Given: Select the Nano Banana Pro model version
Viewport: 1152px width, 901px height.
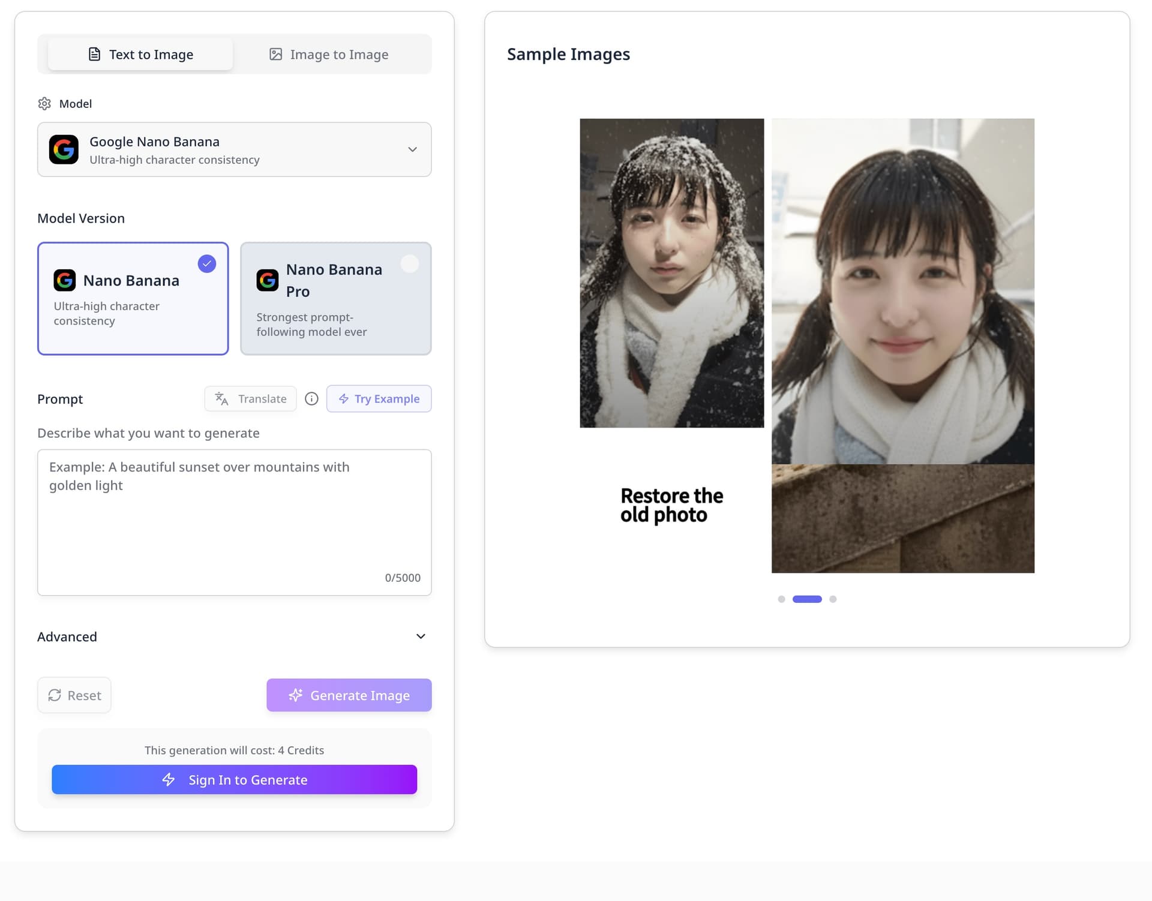Looking at the screenshot, I should [335, 298].
